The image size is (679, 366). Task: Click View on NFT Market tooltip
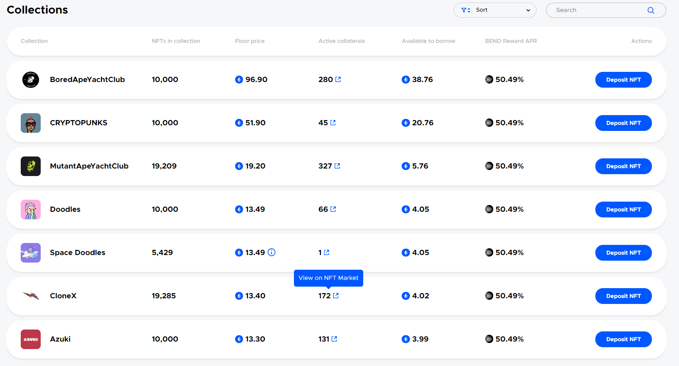[x=329, y=278]
